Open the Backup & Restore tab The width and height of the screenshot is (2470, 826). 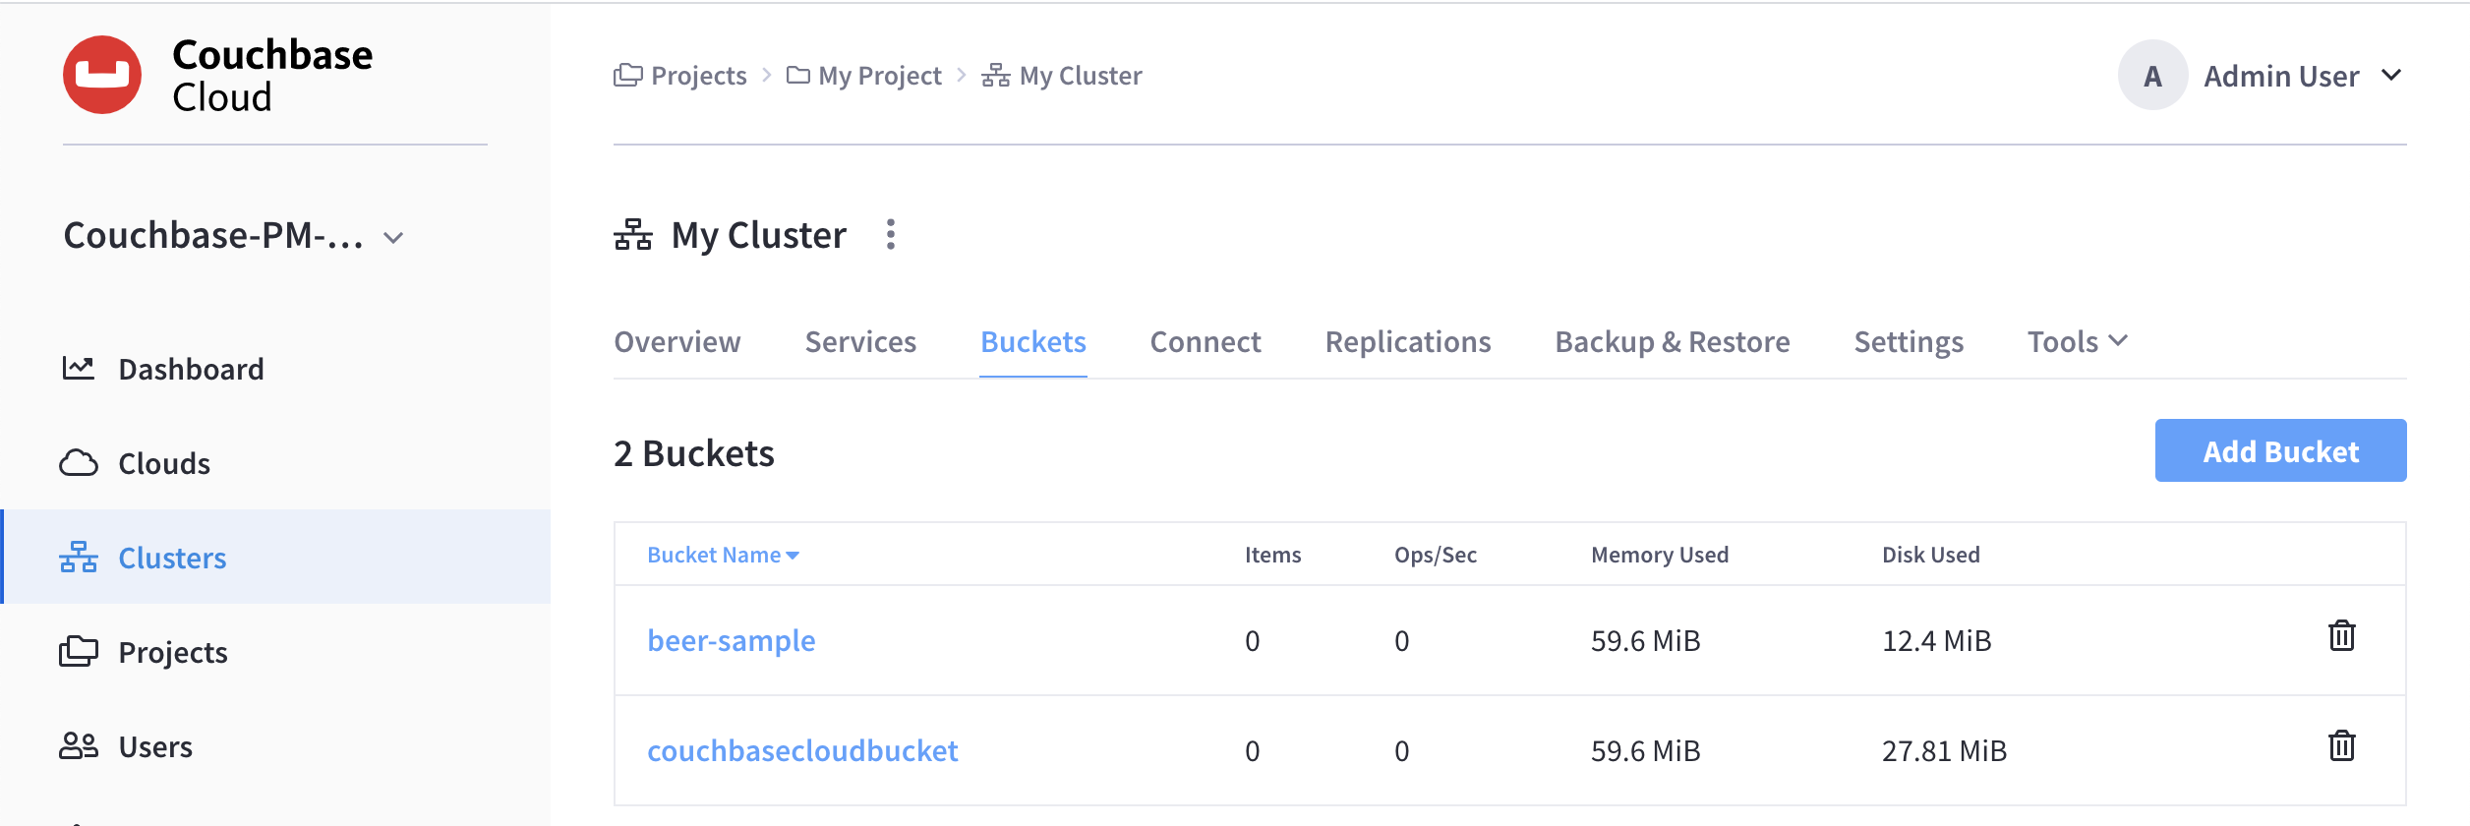tap(1672, 341)
